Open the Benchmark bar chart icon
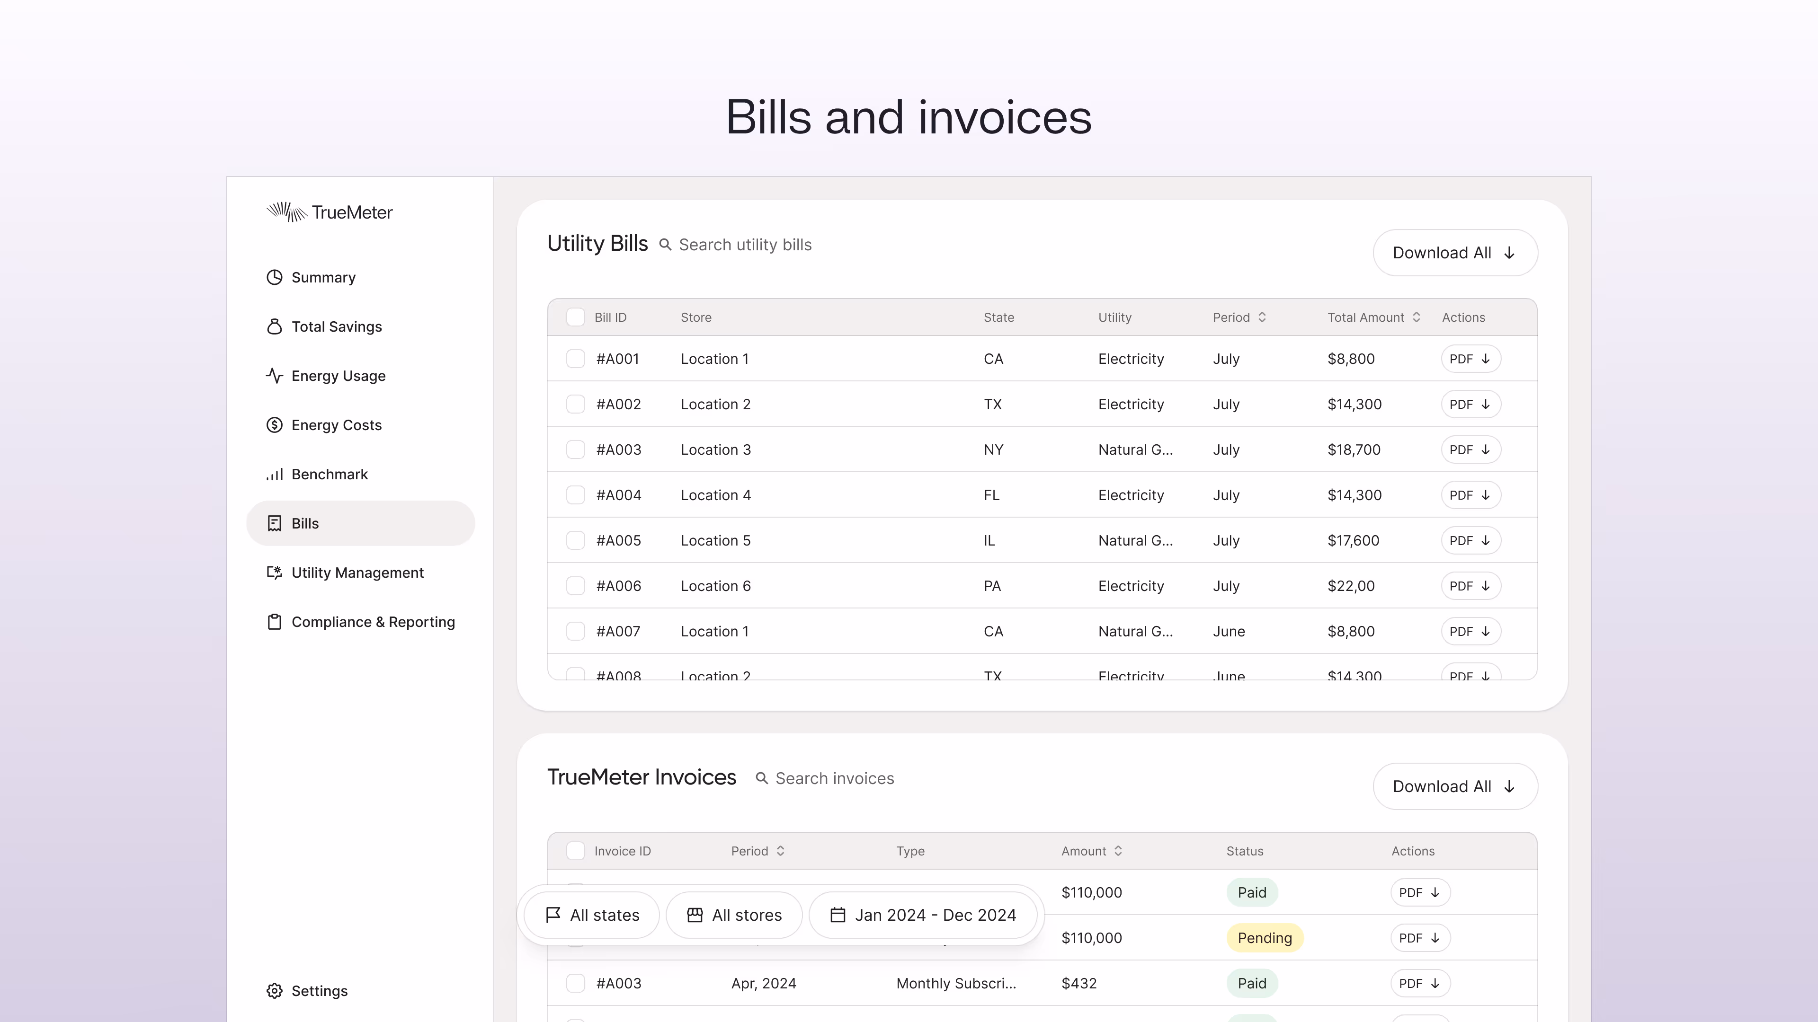Screen dimensions: 1818x1022 click(x=275, y=475)
